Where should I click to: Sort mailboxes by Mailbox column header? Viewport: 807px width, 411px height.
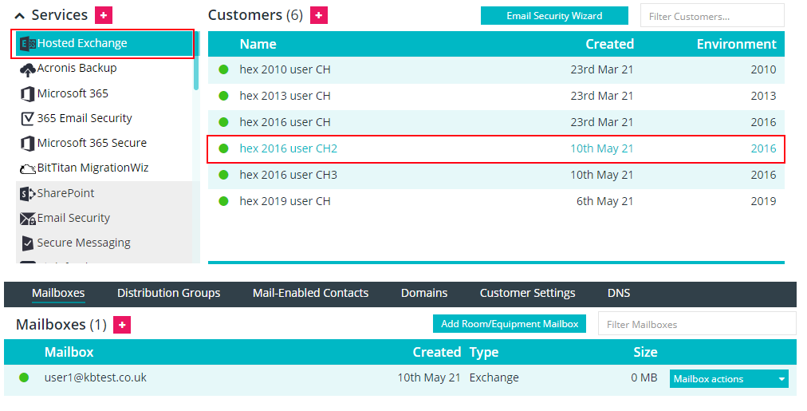click(x=69, y=352)
